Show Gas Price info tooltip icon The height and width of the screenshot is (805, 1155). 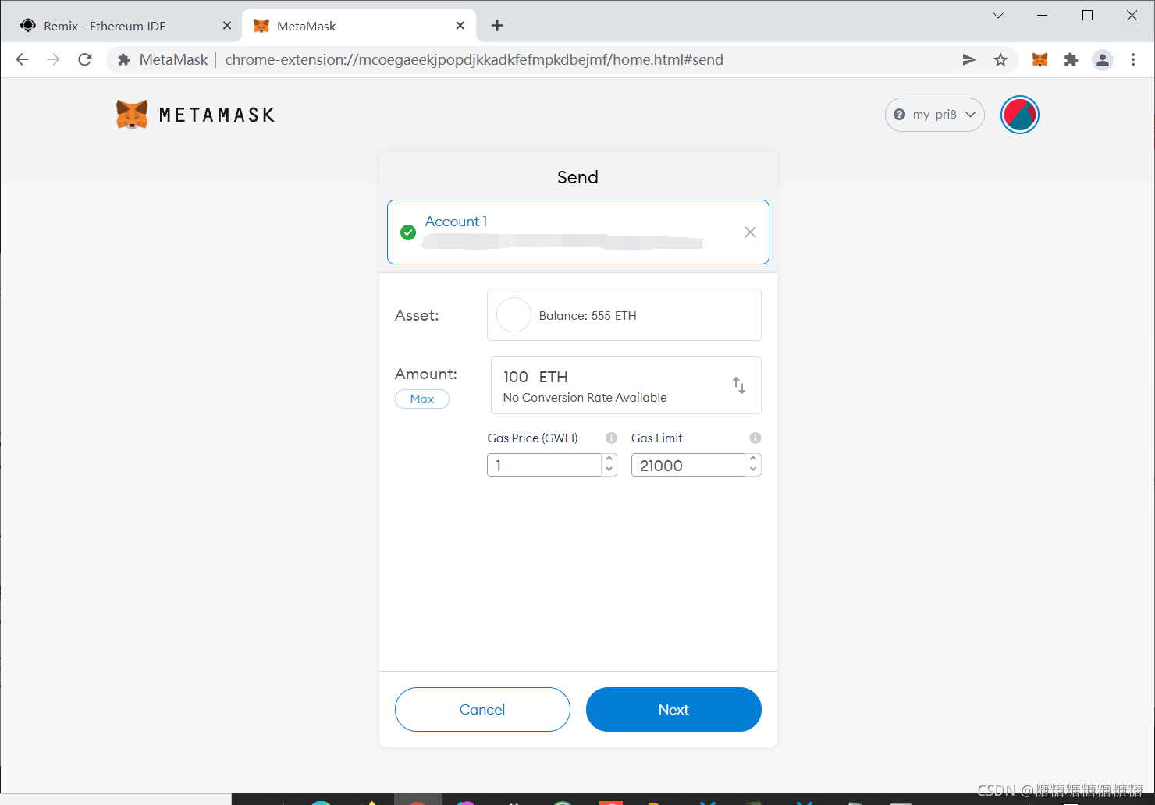[611, 438]
